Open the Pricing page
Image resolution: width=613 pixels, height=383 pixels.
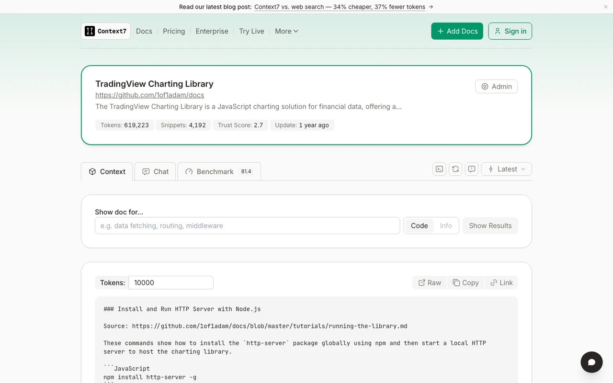point(174,31)
